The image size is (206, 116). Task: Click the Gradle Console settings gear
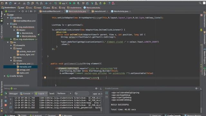(196, 89)
